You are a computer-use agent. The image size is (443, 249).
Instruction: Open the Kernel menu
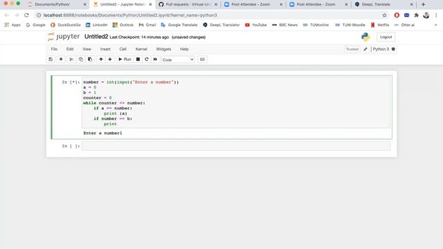141,49
